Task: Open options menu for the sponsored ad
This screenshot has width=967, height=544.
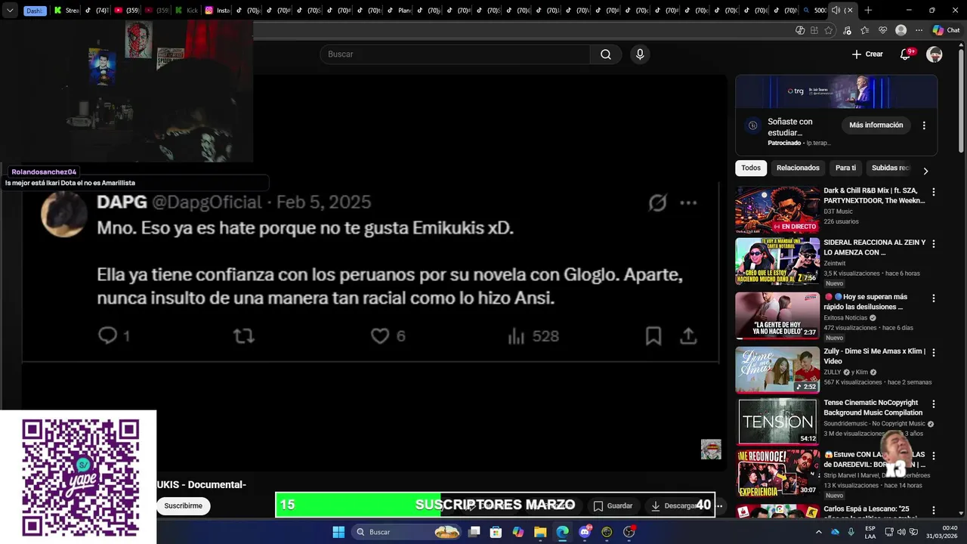Action: [x=924, y=125]
